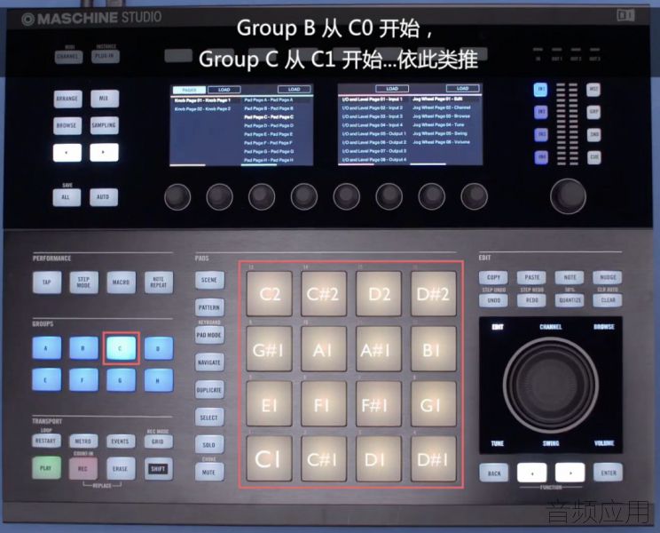The height and width of the screenshot is (533, 660).
Task: Hit the D#1 pad
Action: pyautogui.click(x=433, y=458)
